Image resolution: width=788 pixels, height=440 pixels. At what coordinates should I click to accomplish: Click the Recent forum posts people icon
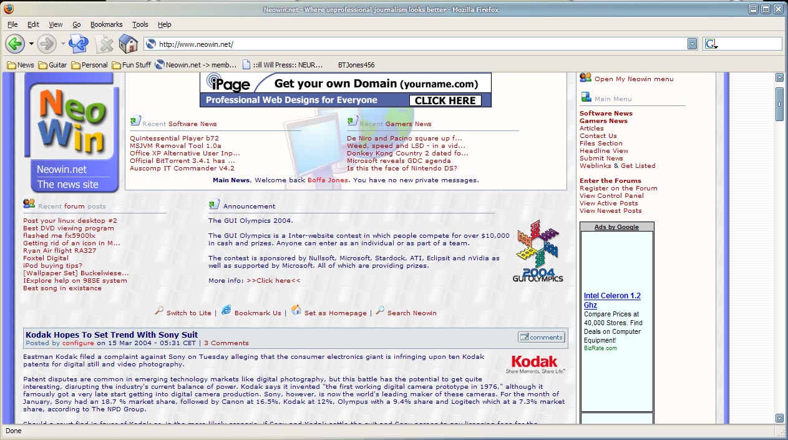(x=29, y=203)
